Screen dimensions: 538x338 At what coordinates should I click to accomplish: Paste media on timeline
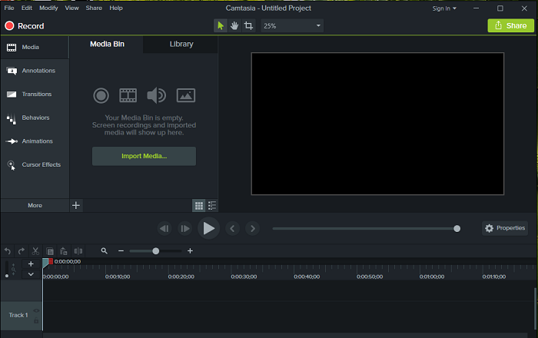pos(64,251)
